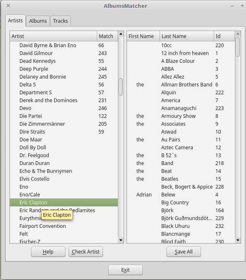246x280 pixels.
Task: Click the Id column header
Action: (x=224, y=36)
